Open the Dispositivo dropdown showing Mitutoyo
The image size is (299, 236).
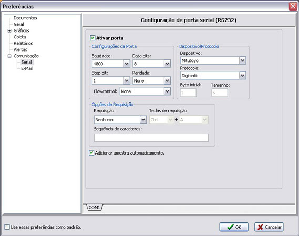pos(213,60)
